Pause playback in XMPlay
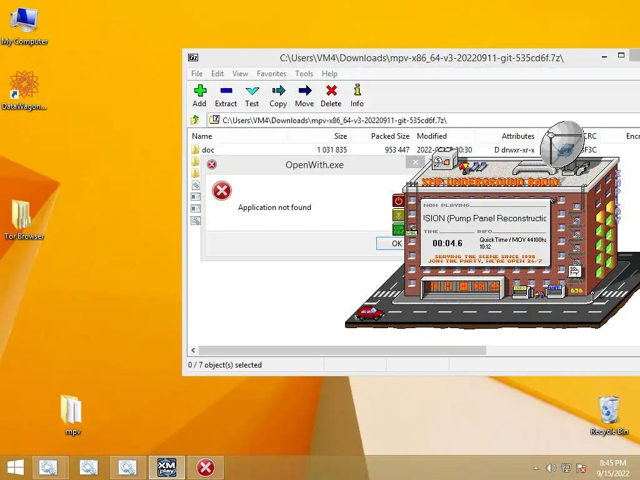 click(x=448, y=286)
